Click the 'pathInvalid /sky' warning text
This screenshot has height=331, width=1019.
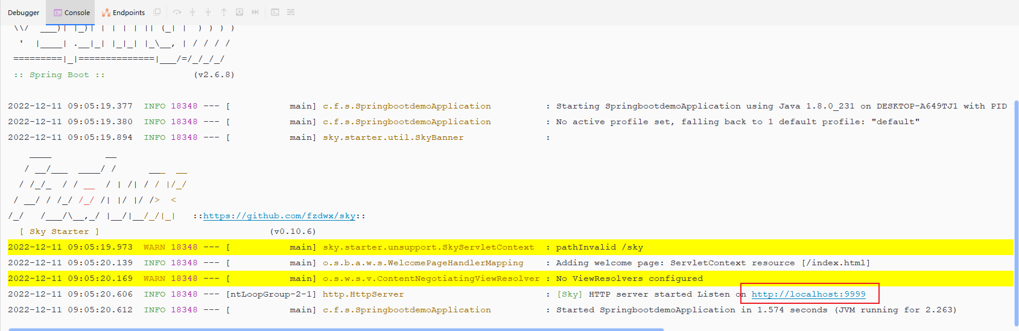coord(599,247)
